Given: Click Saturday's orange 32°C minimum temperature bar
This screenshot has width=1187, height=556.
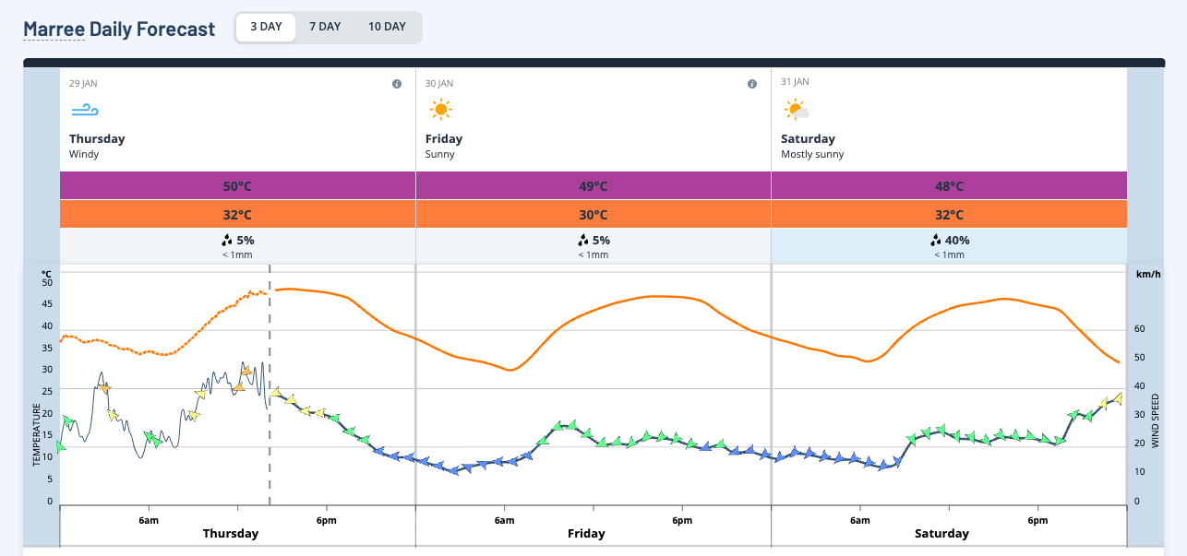Looking at the screenshot, I should pyautogui.click(x=949, y=214).
